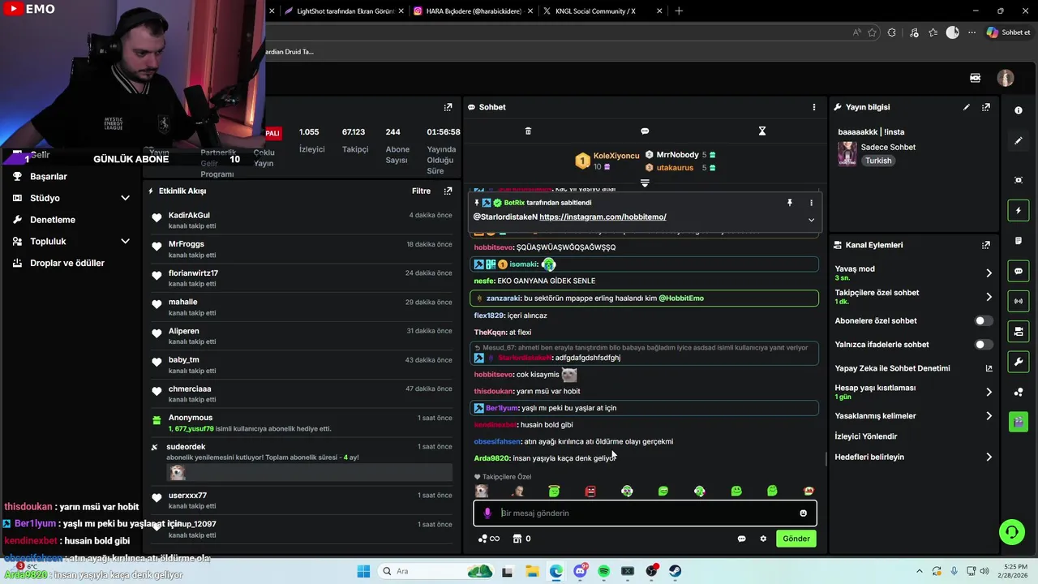Image resolution: width=1038 pixels, height=584 pixels.
Task: Toggle Abonelere özel sohbet switch
Action: tap(983, 321)
